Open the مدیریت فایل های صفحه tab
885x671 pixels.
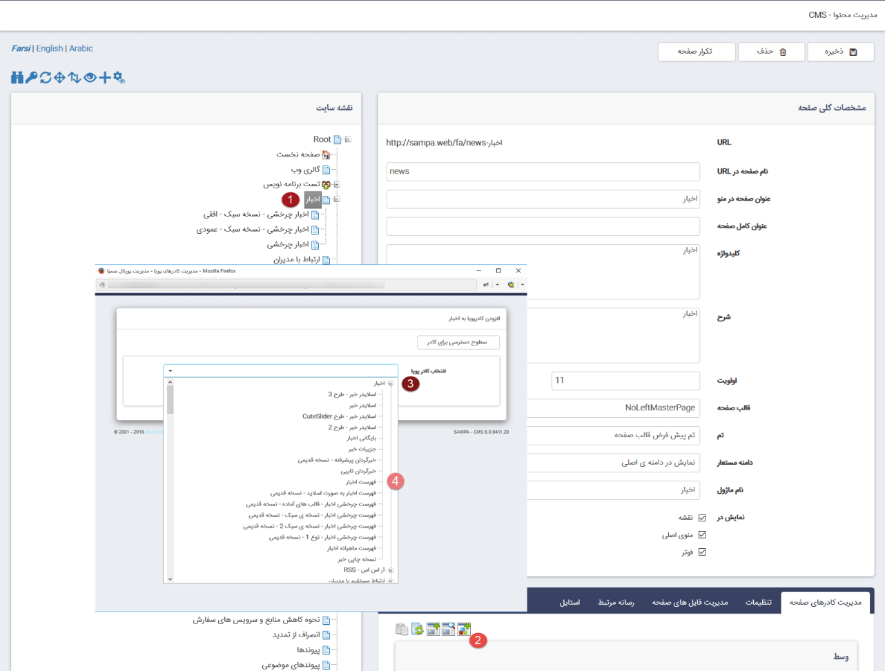click(690, 602)
